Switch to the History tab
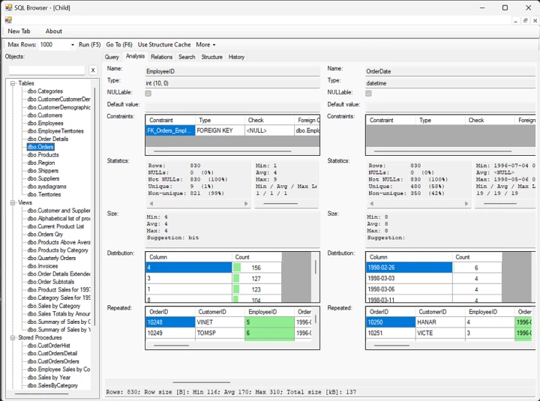Screen dimensions: 540x401 [236, 57]
